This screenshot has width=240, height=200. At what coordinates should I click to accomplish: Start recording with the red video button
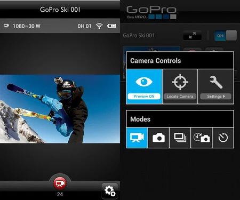[x=60, y=183]
